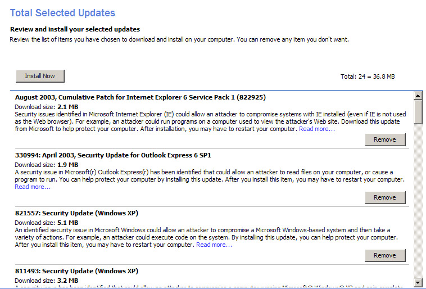
Task: Click the scrollbar down arrow
Action: [418, 282]
